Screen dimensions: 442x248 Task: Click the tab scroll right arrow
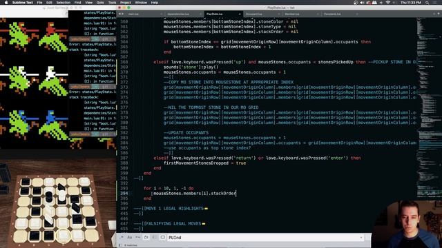point(123,14)
